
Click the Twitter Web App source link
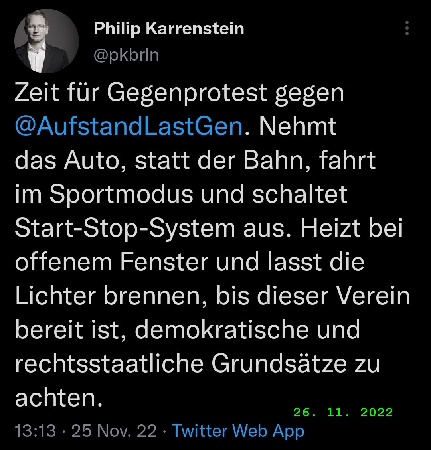238,431
